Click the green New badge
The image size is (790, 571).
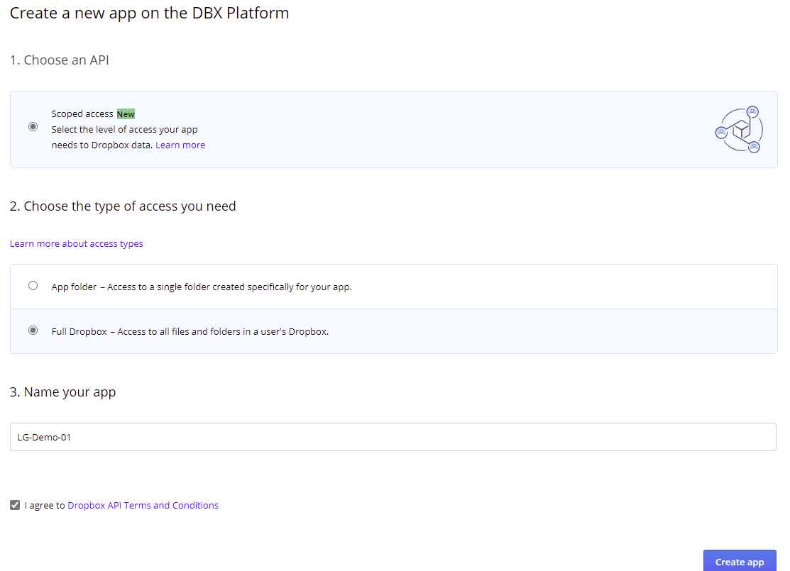(x=126, y=113)
